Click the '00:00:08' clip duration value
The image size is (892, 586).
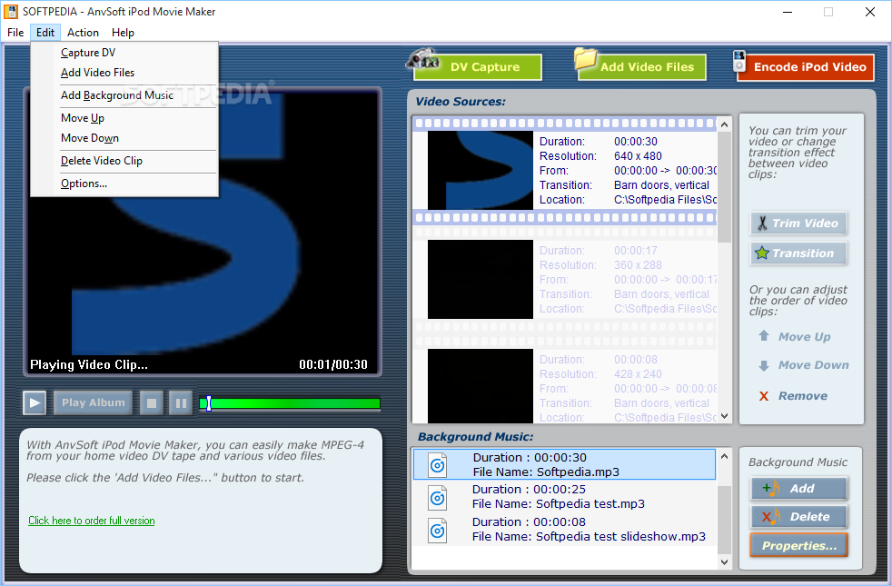pos(636,360)
